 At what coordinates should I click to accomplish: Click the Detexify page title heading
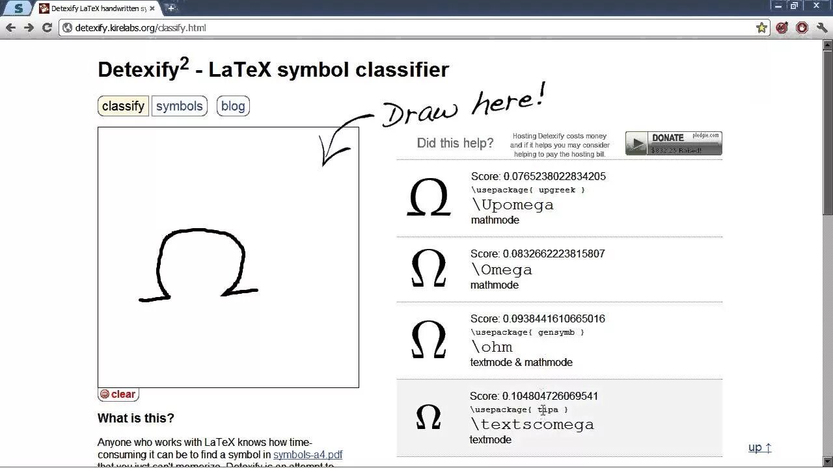click(273, 68)
